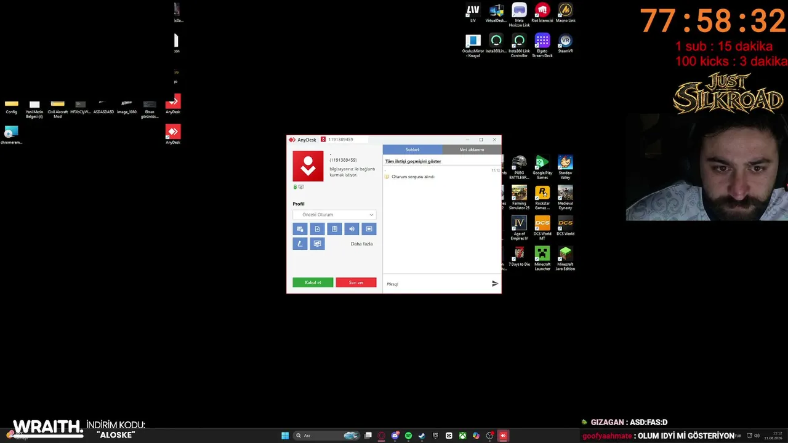Open Daha fazla permission options
The height and width of the screenshot is (443, 788).
coord(361,244)
